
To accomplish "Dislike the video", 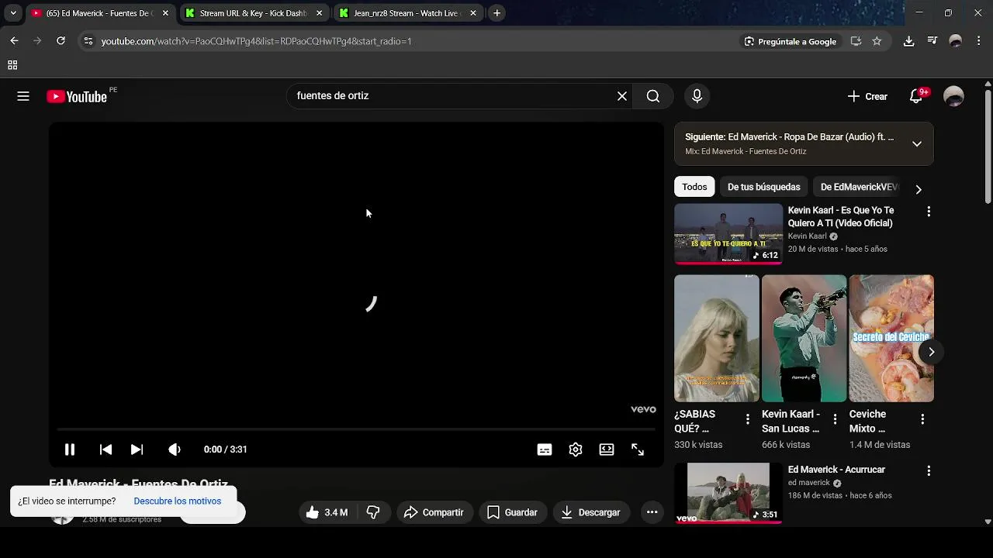I will [373, 512].
